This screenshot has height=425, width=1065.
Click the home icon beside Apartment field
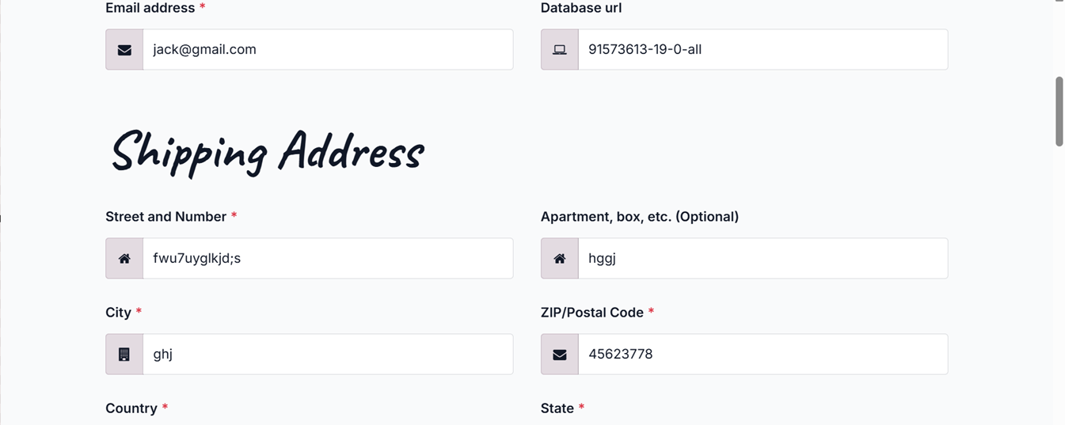[x=560, y=259]
